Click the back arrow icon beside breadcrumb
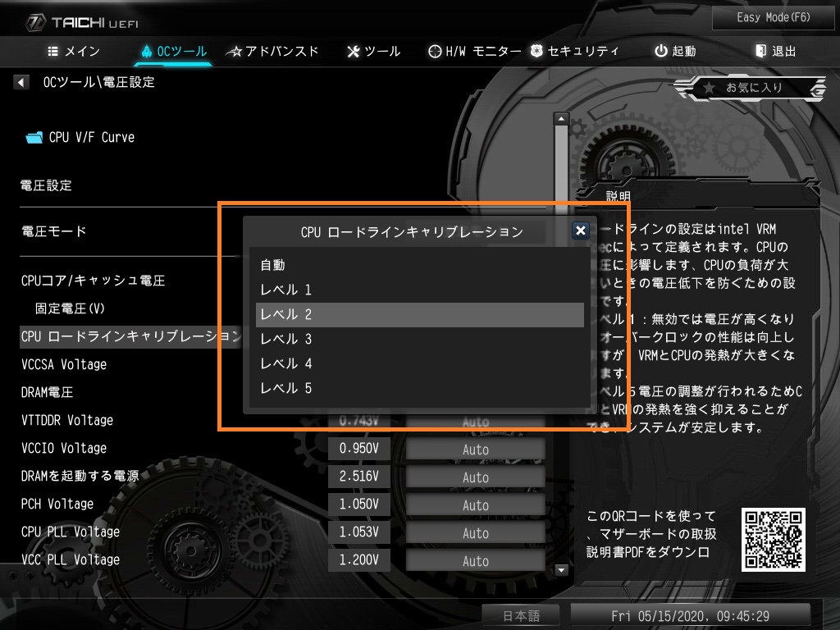840x630 pixels. [21, 83]
